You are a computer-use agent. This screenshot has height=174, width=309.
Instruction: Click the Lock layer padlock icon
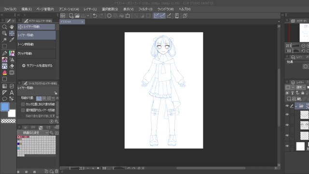(303, 92)
